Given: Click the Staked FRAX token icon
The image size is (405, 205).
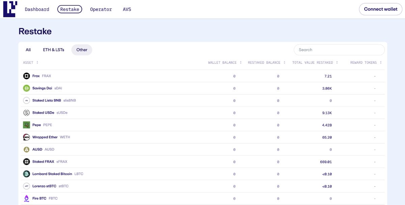Looking at the screenshot, I should pyautogui.click(x=27, y=162).
